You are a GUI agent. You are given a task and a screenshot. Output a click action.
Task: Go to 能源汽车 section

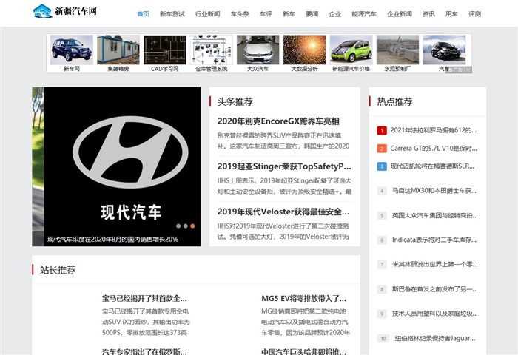point(364,14)
